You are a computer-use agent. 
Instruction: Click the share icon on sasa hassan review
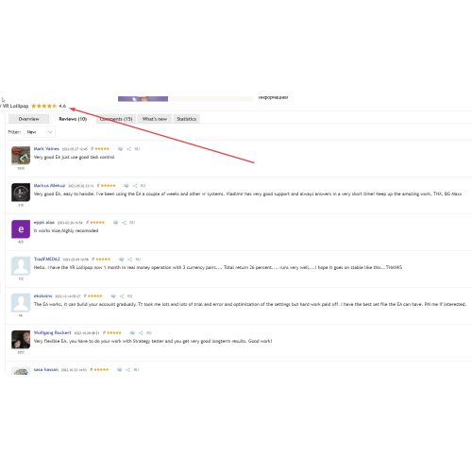pyautogui.click(x=127, y=370)
